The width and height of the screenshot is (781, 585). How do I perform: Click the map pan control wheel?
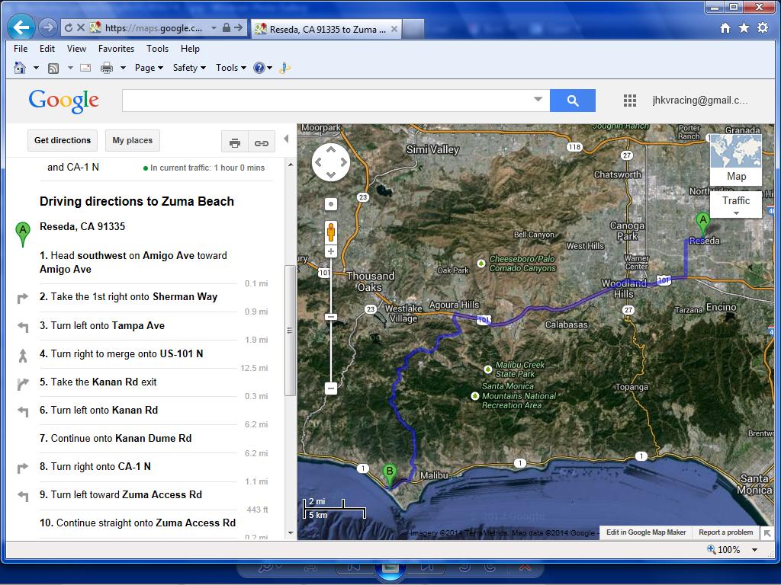click(331, 162)
